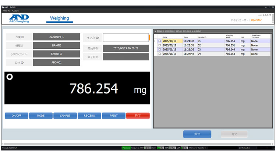This screenshot has width=276, height=156.
Task: Click the 作業ID value 20250819_1
Action: pyautogui.click(x=57, y=37)
